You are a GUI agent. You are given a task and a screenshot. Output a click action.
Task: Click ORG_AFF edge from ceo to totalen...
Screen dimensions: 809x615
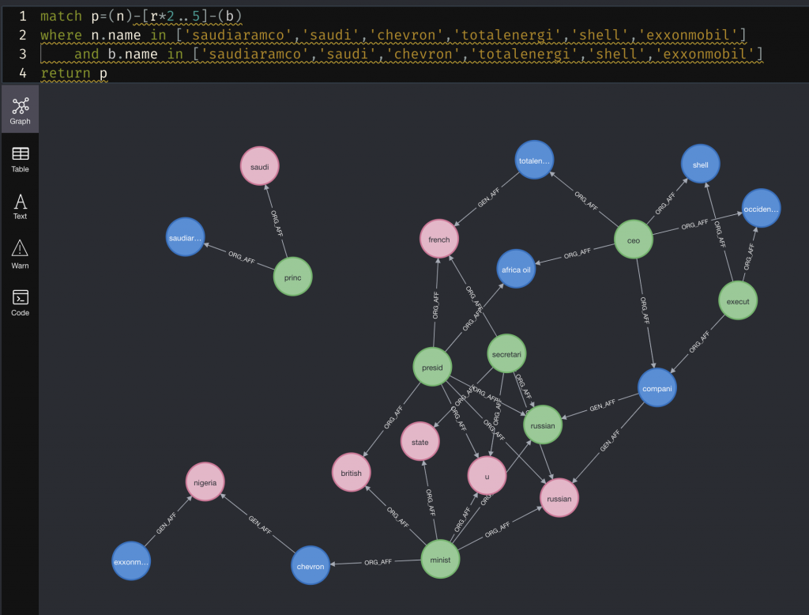(586, 201)
